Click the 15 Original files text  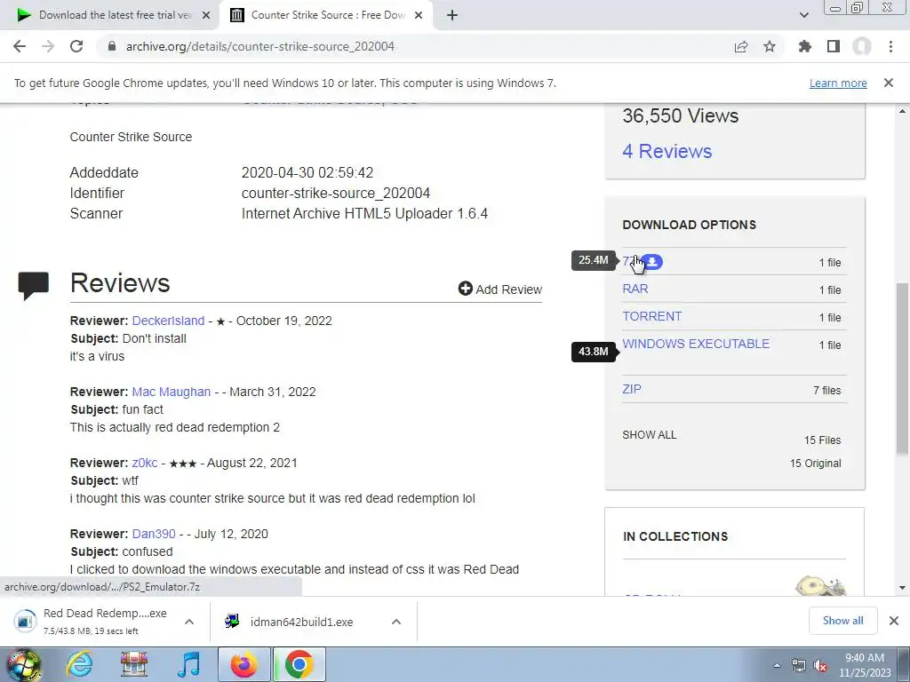(816, 464)
